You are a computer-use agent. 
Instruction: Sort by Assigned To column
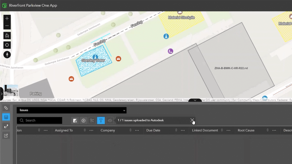coord(85,130)
